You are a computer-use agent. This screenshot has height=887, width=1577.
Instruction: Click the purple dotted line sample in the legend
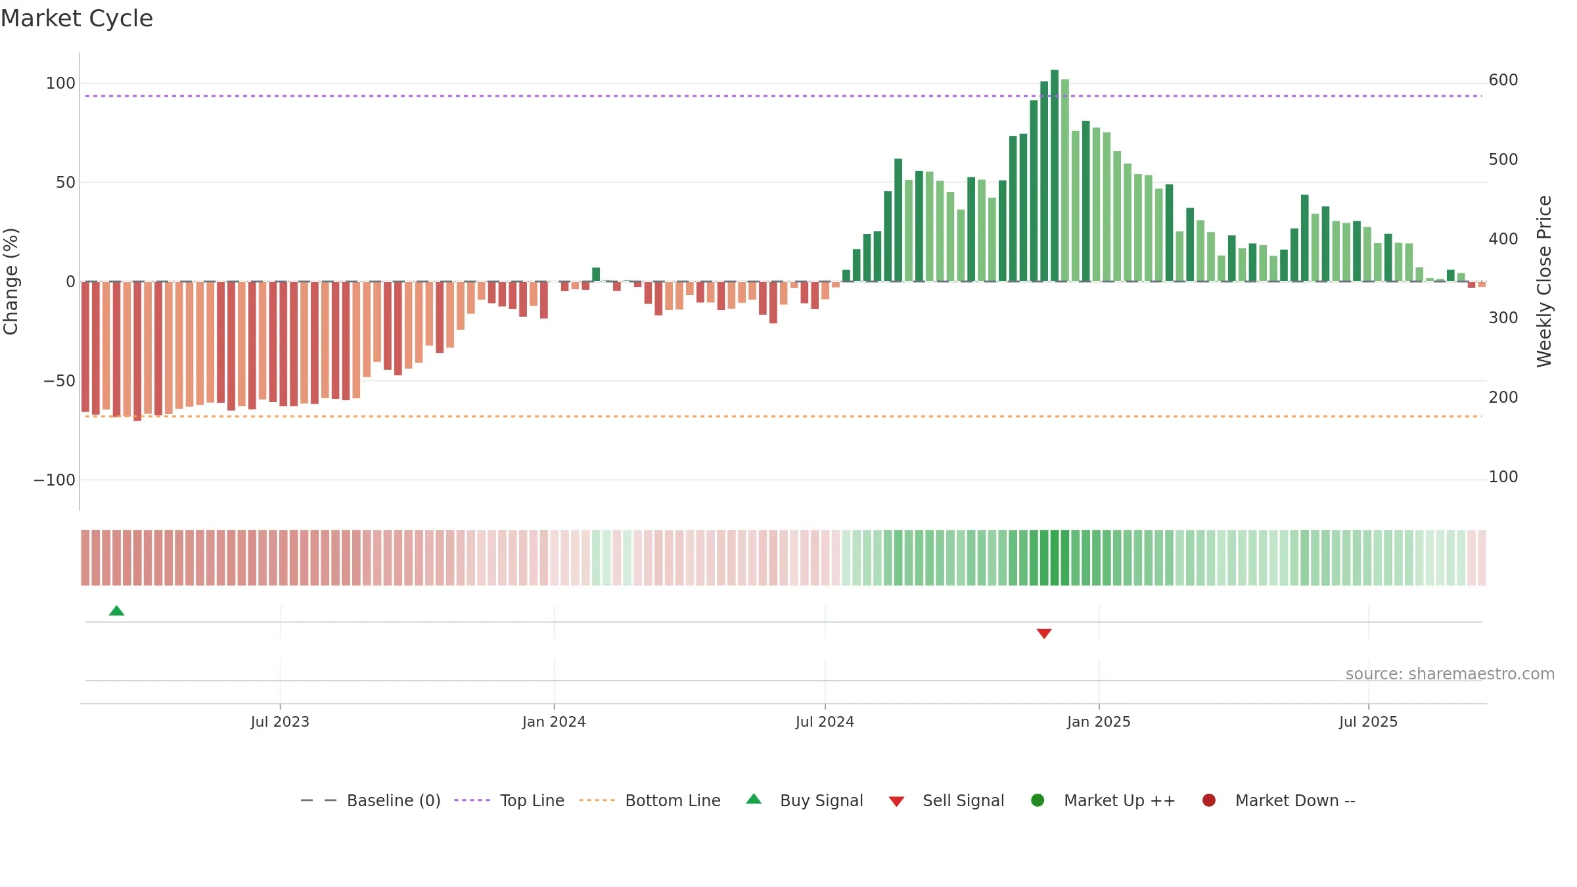coord(472,800)
